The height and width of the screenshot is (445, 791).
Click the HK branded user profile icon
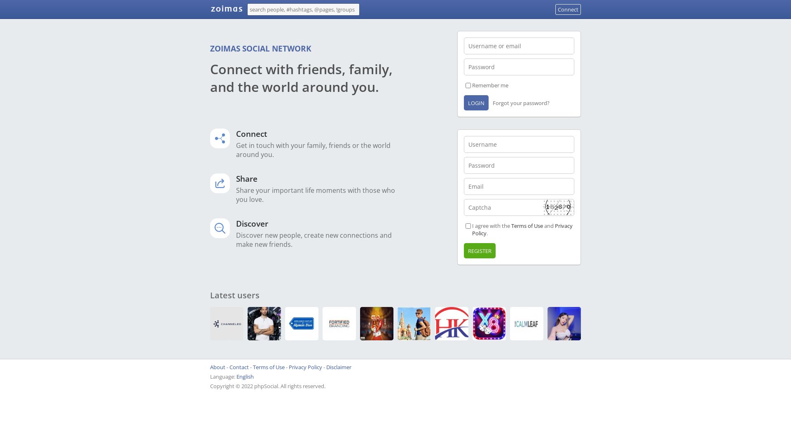452,323
